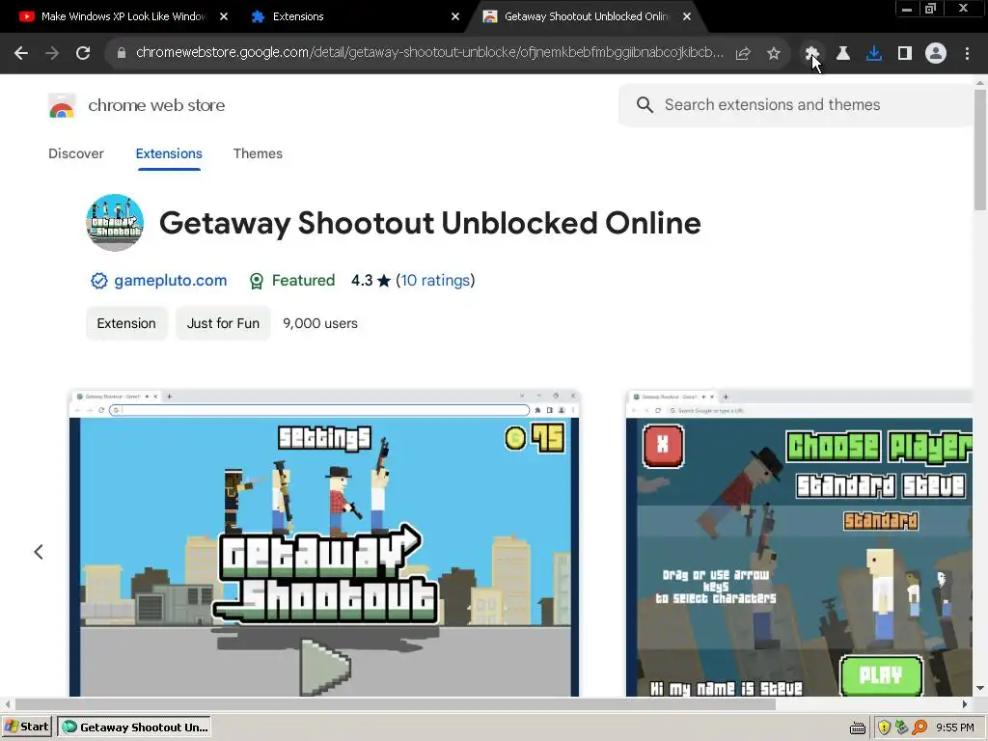Click the security shield tray icon

click(x=884, y=727)
